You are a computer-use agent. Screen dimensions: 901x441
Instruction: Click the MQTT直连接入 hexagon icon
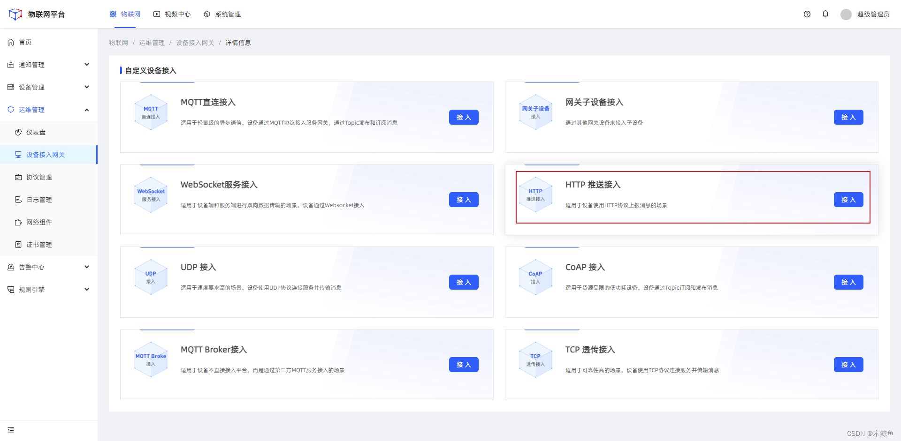click(x=151, y=112)
